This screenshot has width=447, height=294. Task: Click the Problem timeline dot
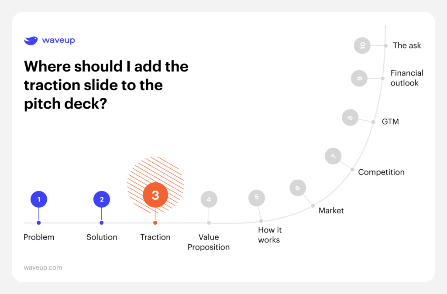pos(39,223)
